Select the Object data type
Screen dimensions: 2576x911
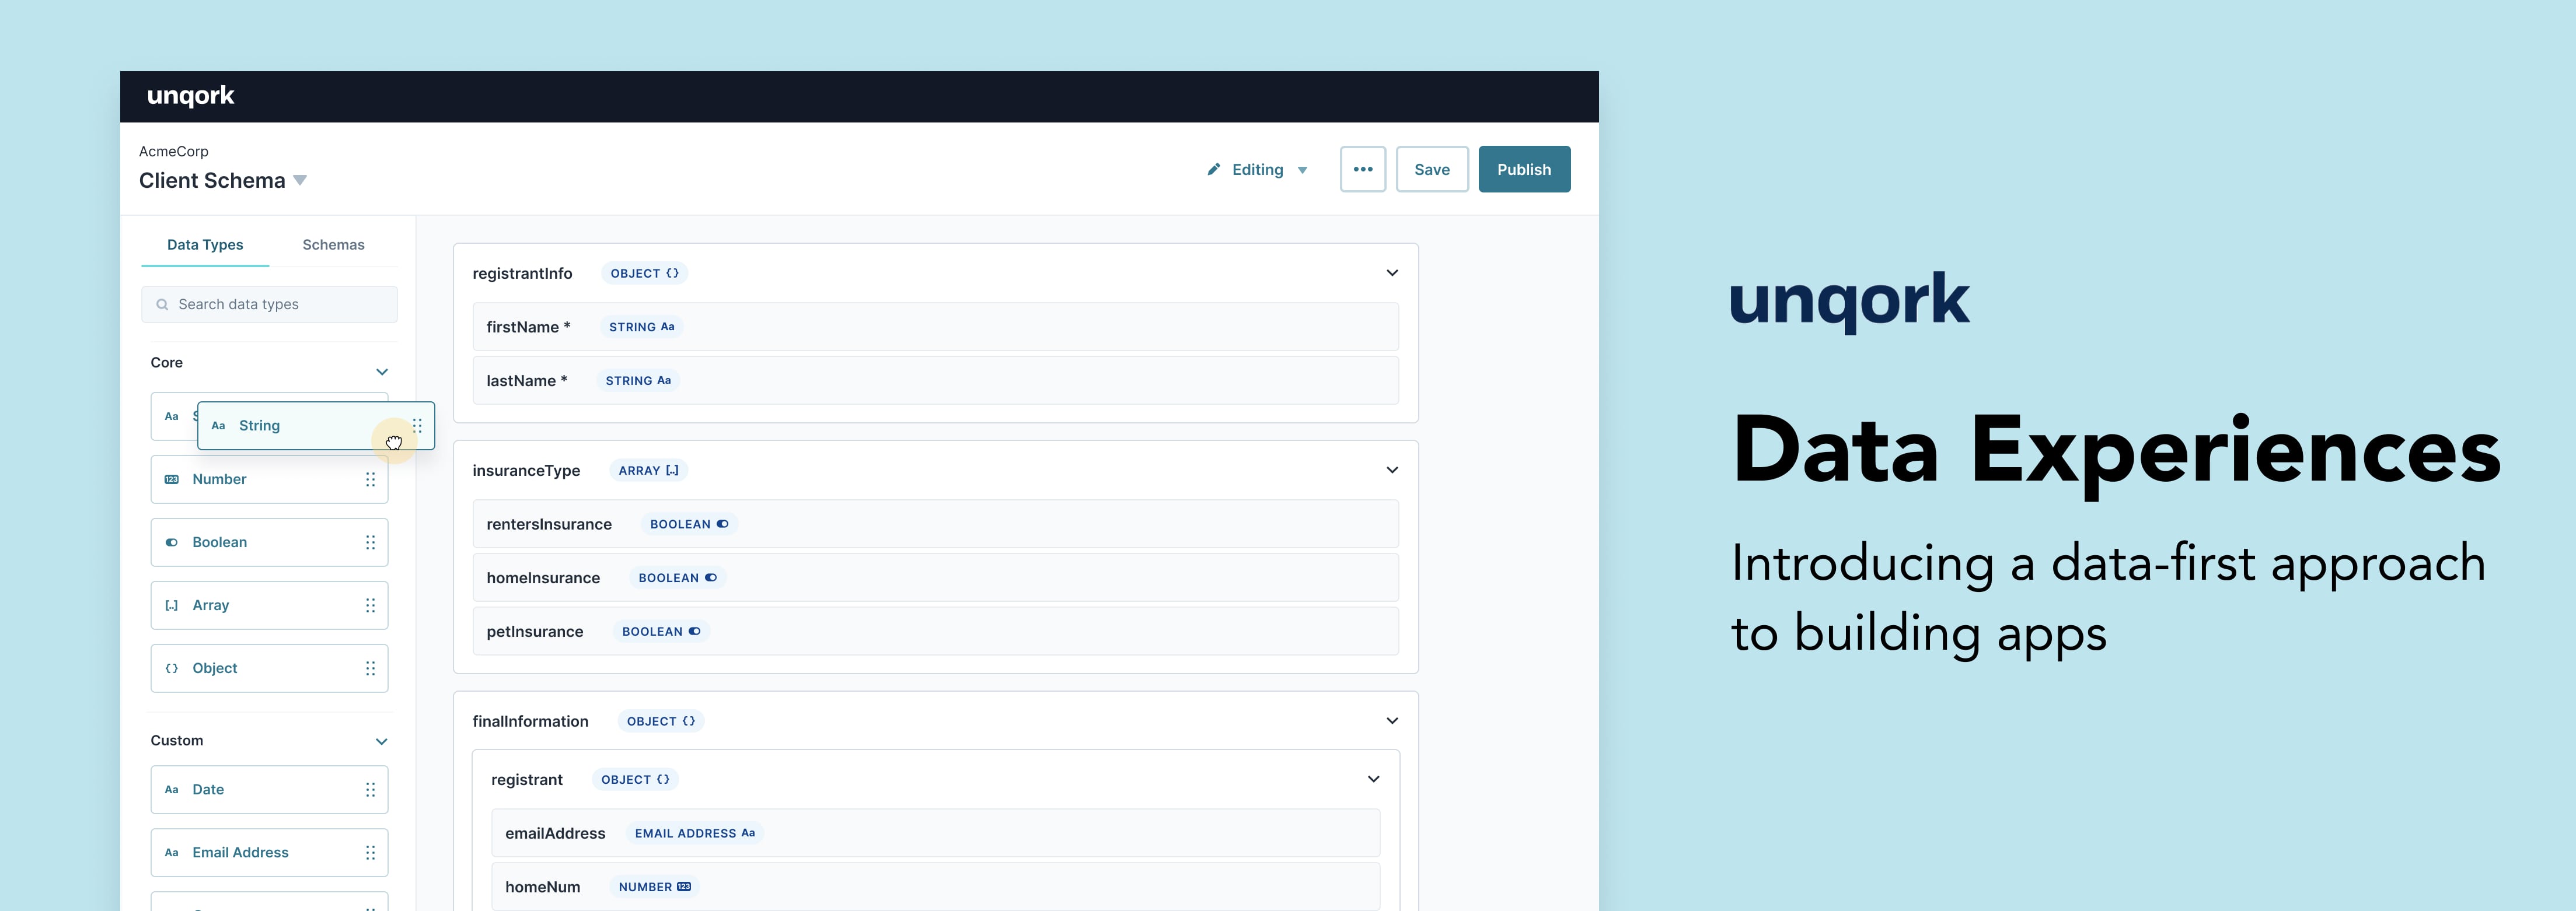pyautogui.click(x=269, y=668)
